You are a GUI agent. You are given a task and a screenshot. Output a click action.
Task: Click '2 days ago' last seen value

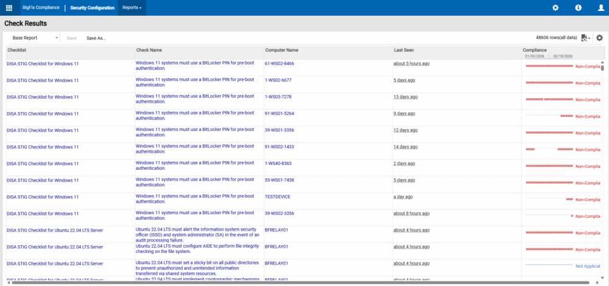(404, 164)
